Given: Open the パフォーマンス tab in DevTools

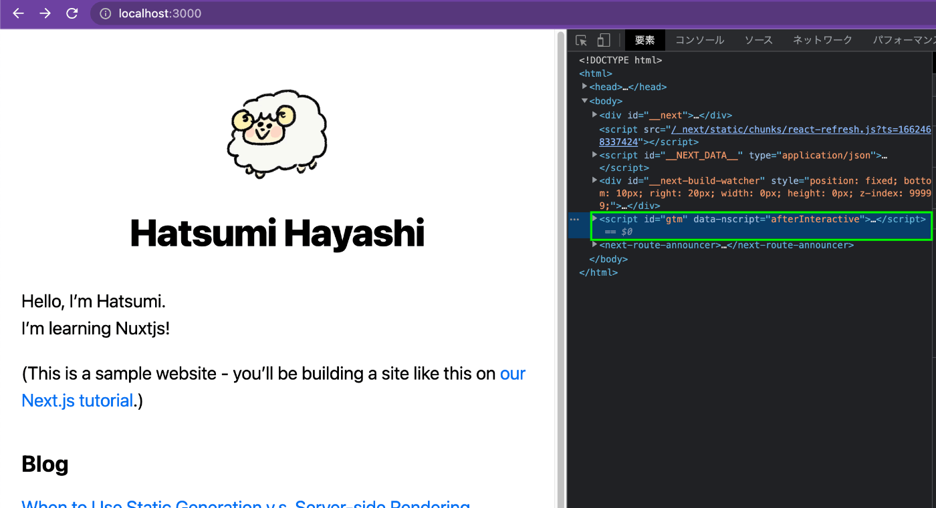Looking at the screenshot, I should point(903,40).
